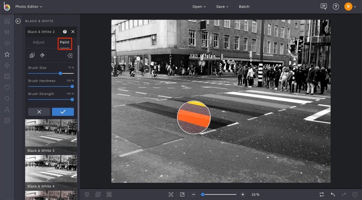Toggle the eye Touch Up sidebar icon

7,43
